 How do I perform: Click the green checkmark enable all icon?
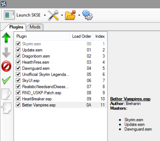(6, 80)
